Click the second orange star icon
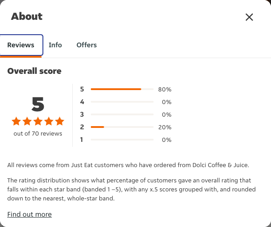Image resolution: width=271 pixels, height=227 pixels. (x=27, y=121)
